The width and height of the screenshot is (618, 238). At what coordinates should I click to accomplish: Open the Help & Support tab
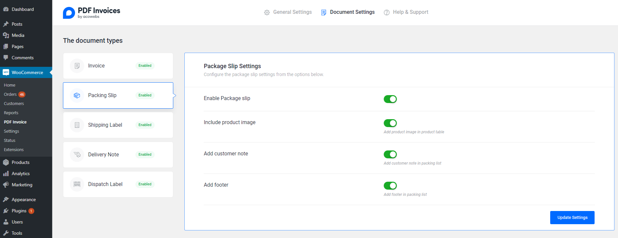coord(406,12)
